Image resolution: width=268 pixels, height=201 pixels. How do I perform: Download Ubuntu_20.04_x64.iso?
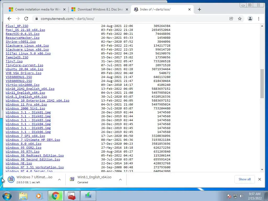[x=24, y=69]
